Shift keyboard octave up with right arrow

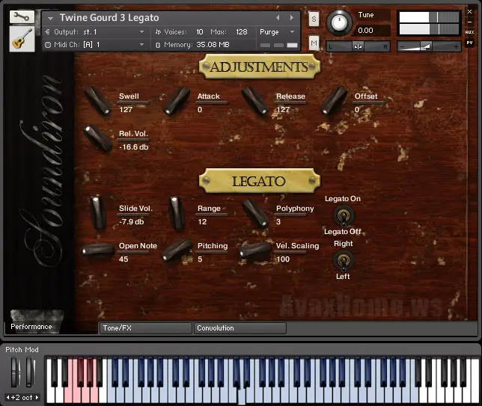tap(37, 397)
